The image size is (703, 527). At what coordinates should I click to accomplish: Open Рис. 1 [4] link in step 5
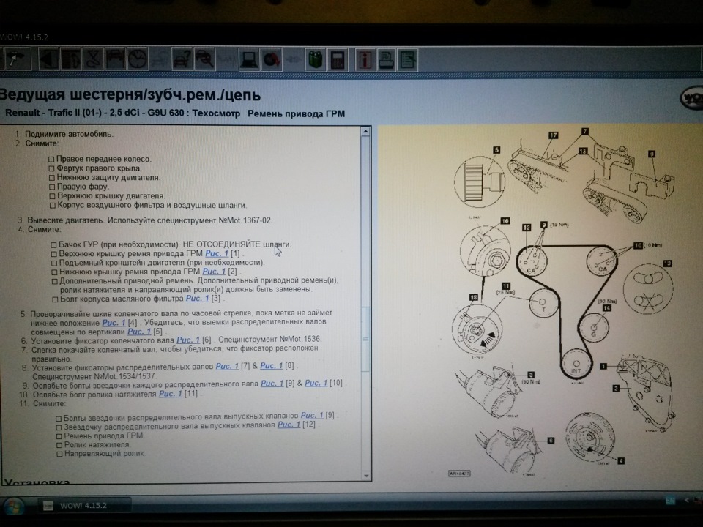click(x=114, y=323)
